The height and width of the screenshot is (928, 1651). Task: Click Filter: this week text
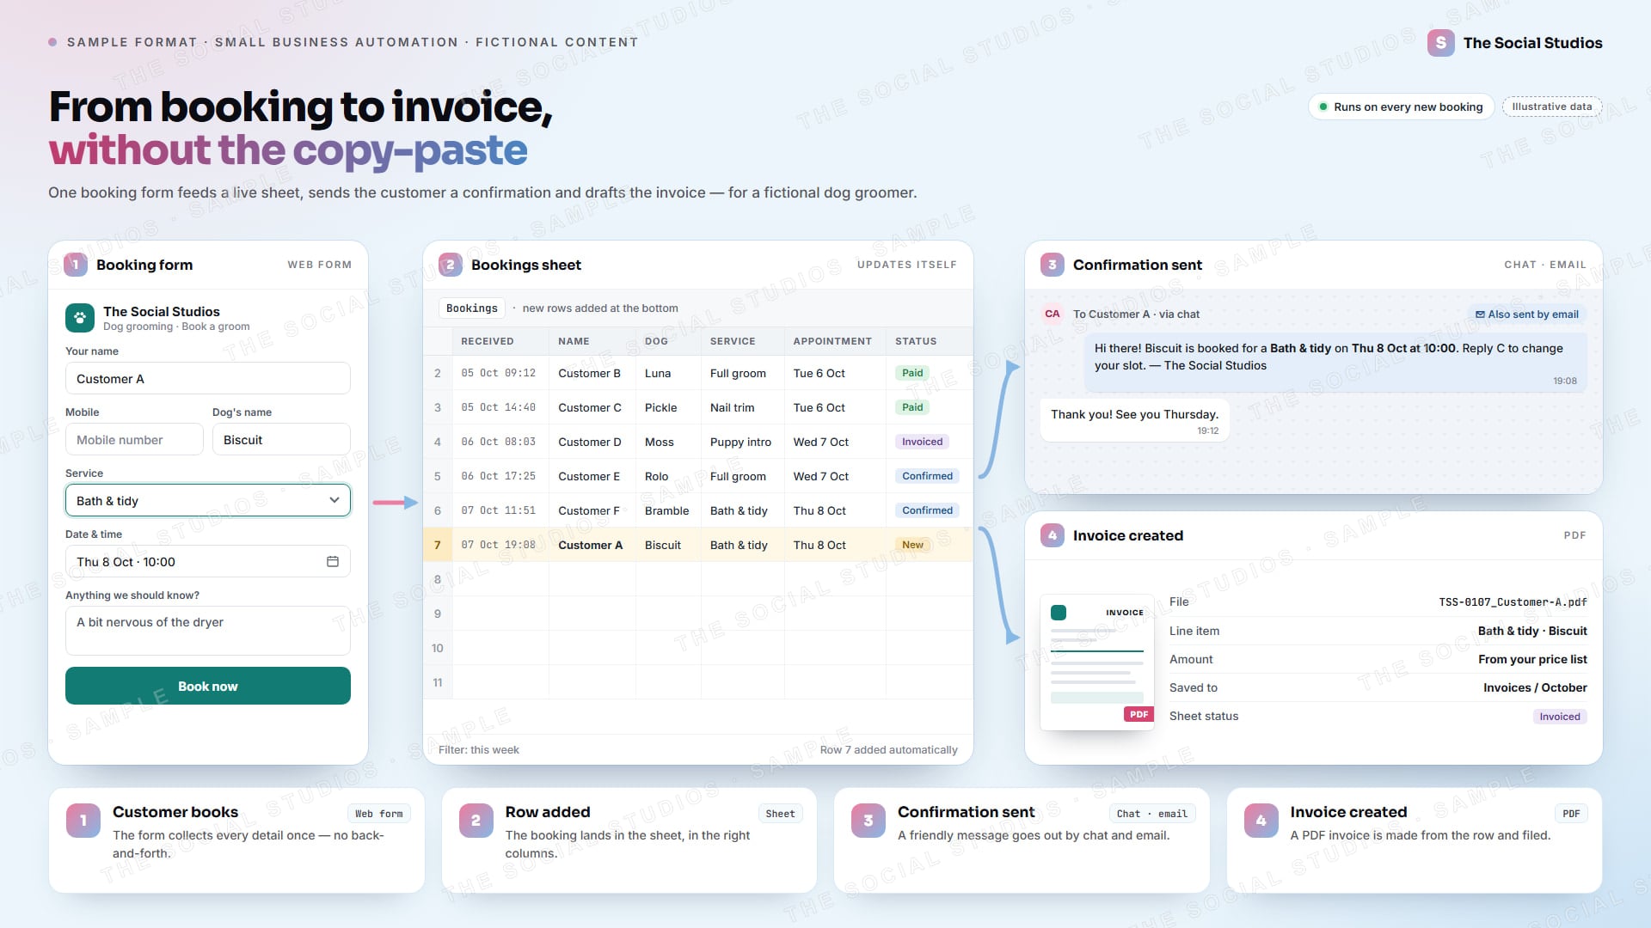(x=479, y=750)
